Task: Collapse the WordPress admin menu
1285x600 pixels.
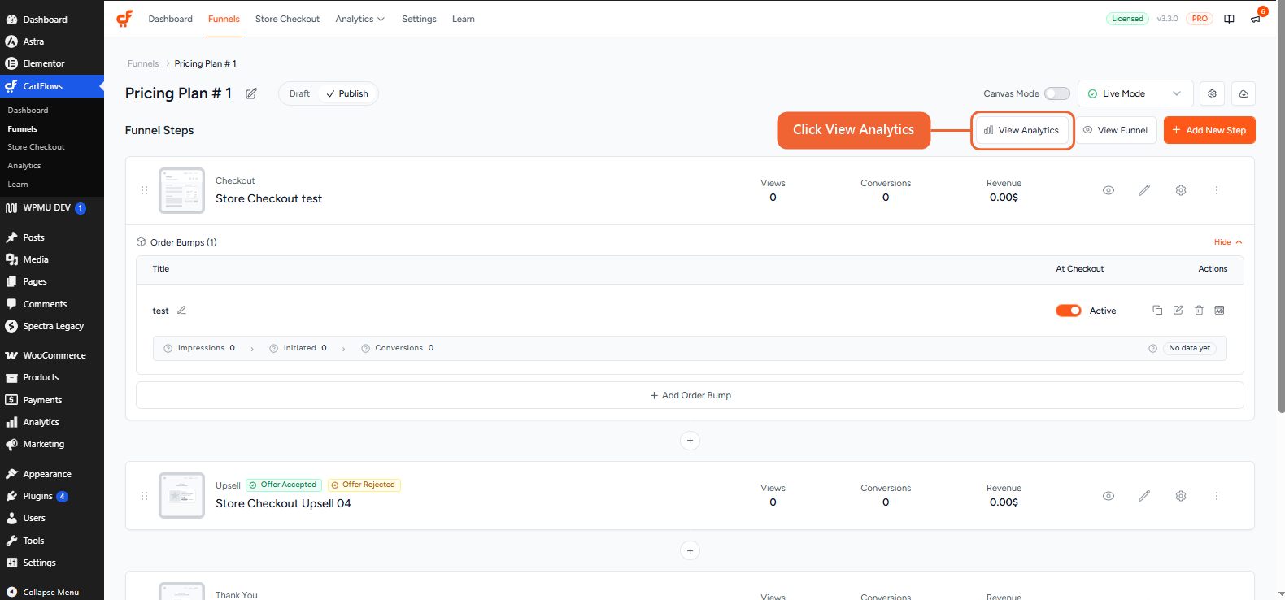Action: coord(52,592)
